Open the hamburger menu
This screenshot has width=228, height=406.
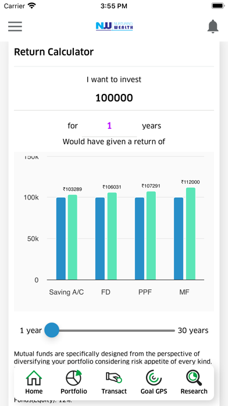click(15, 26)
